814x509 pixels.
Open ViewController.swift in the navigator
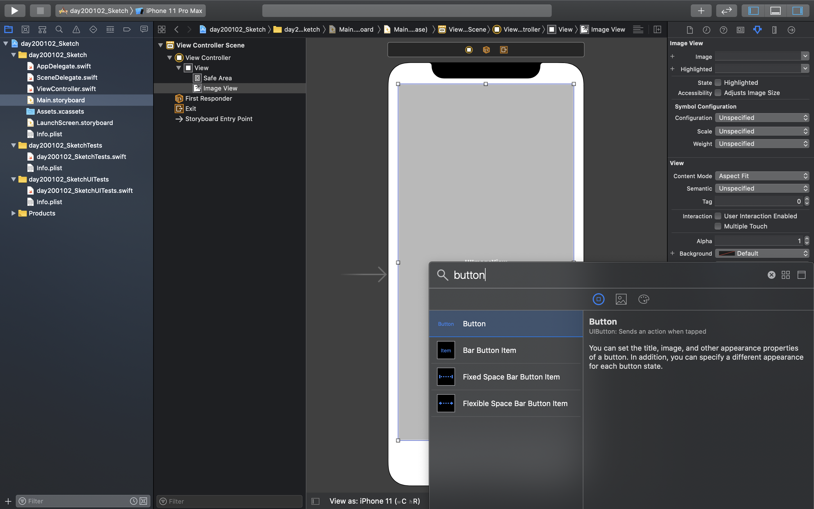click(66, 89)
